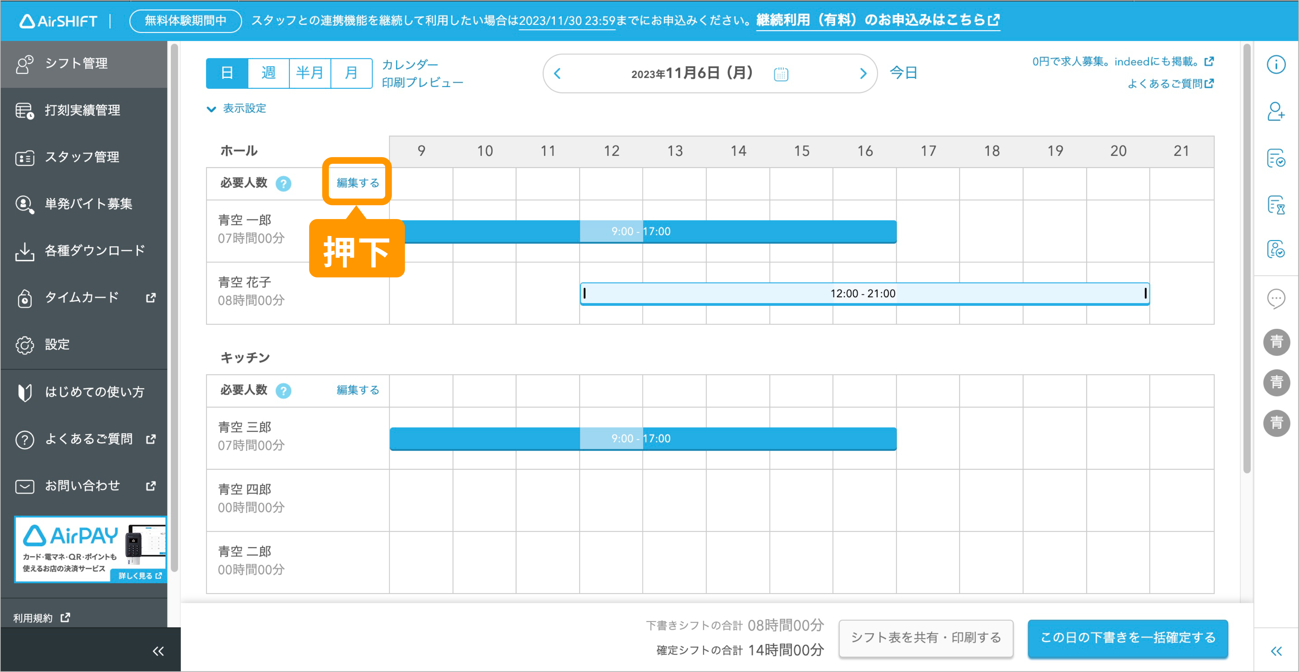Show help for ホール 必要人数
1299x672 pixels.
click(x=284, y=184)
